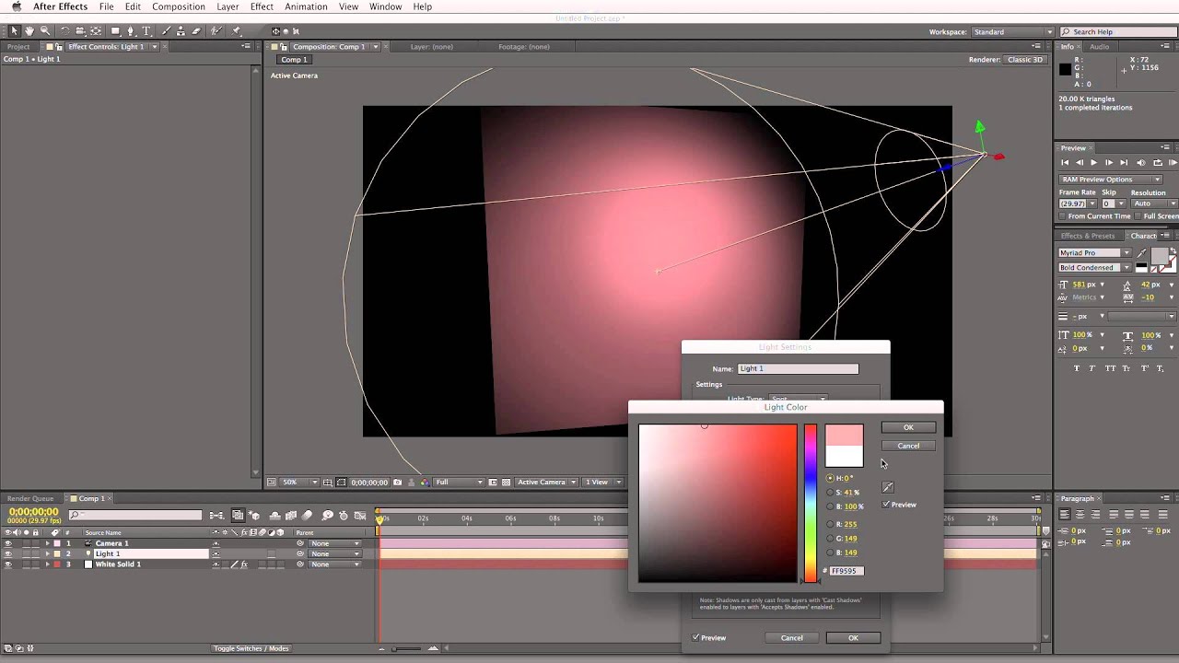Screen dimensions: 1179x663
Task: Select the Horizontal Type tool
Action: point(146,31)
